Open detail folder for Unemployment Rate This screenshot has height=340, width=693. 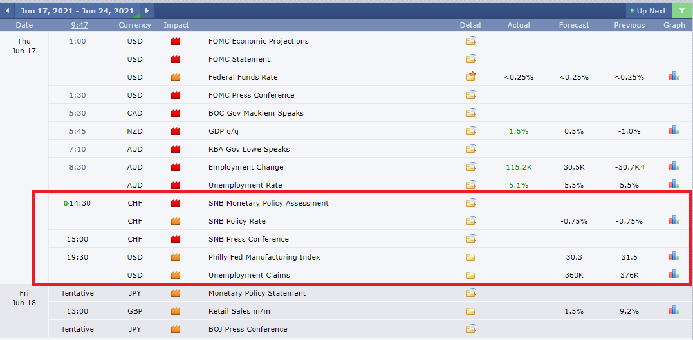click(471, 185)
